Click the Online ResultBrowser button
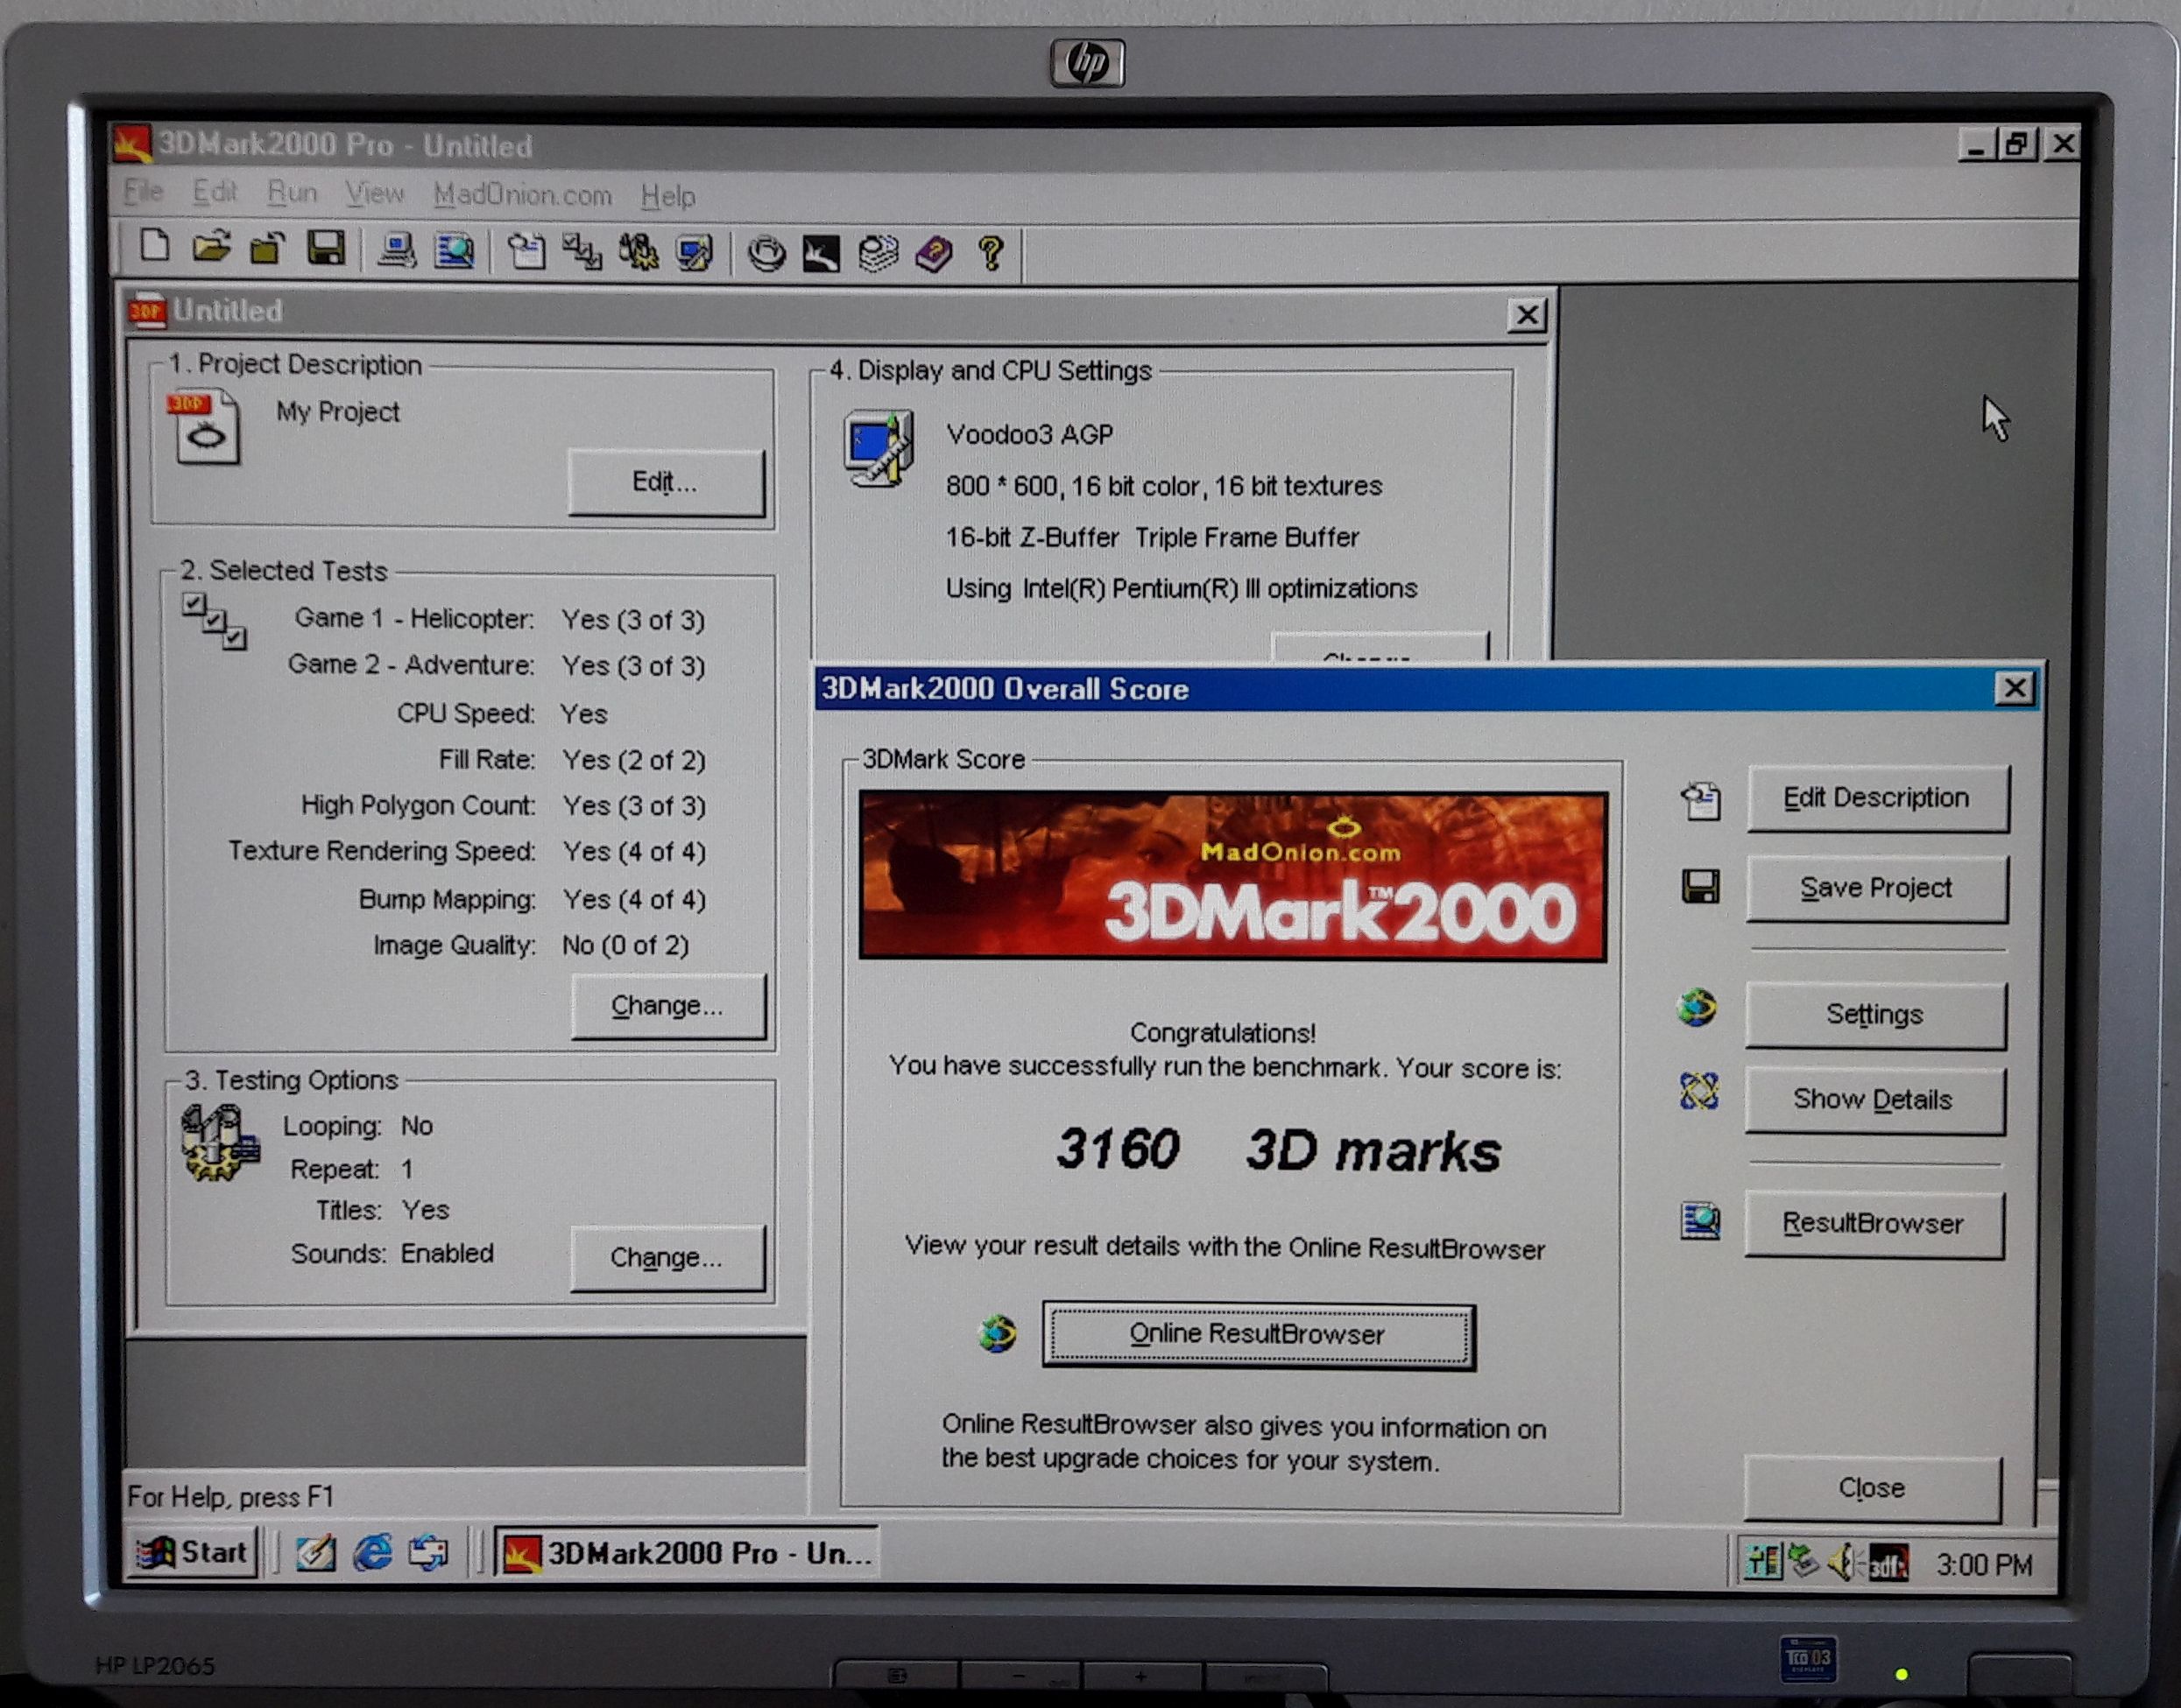This screenshot has height=1708, width=2181. pos(1258,1334)
